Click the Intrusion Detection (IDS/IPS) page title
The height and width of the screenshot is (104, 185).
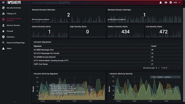(x=51, y=3)
